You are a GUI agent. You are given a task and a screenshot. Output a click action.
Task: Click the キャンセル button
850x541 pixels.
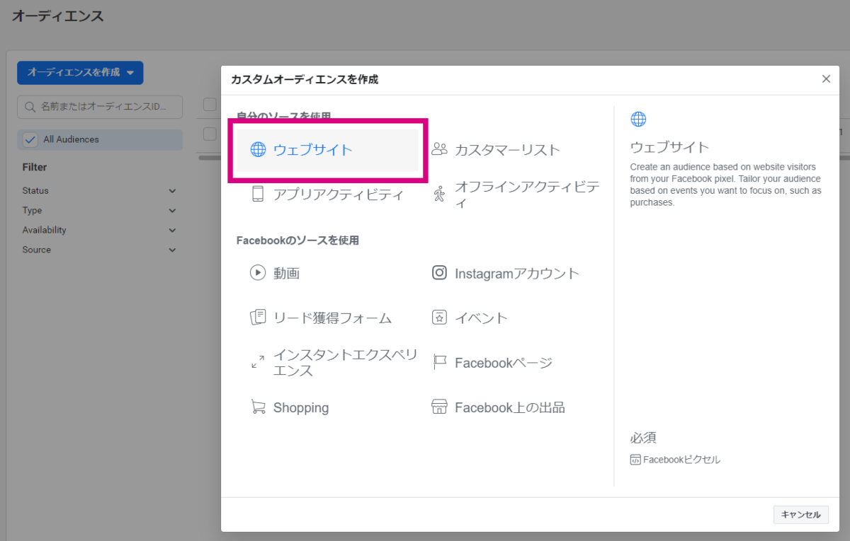(x=801, y=515)
